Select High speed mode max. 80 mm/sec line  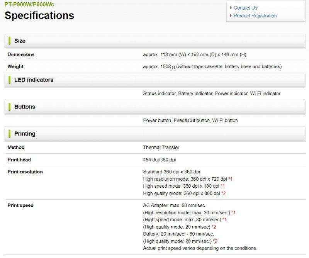point(185,220)
